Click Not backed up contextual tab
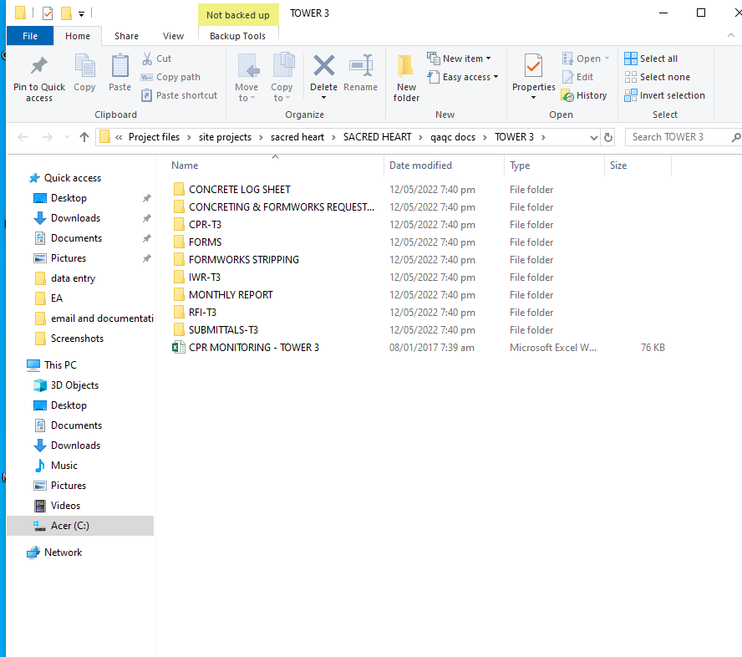This screenshot has width=742, height=657. point(238,15)
